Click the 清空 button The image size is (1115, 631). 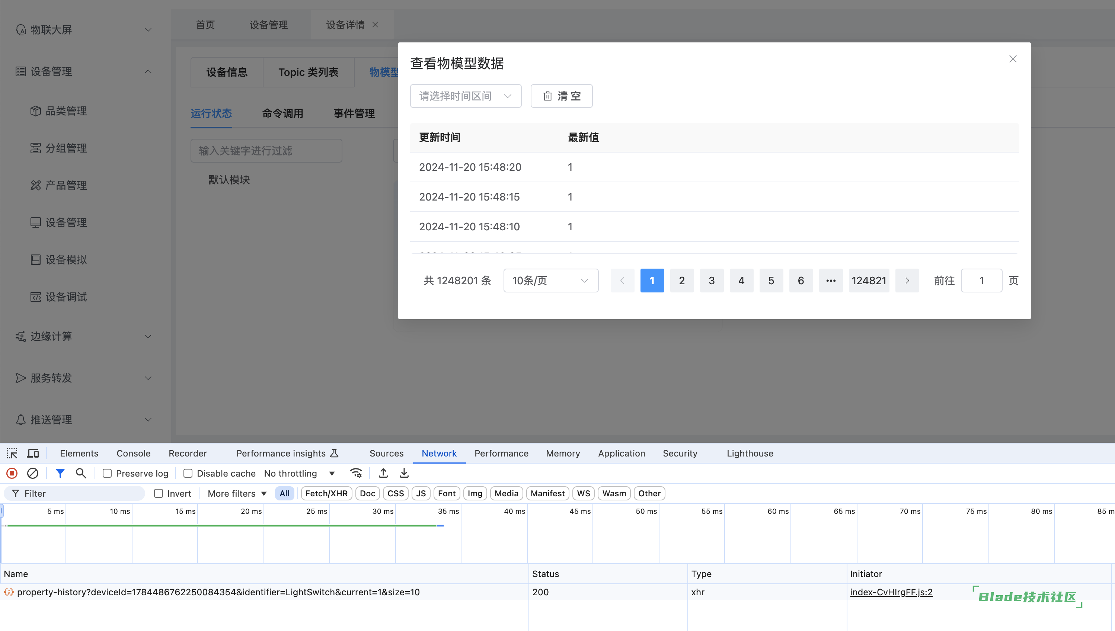(x=561, y=96)
